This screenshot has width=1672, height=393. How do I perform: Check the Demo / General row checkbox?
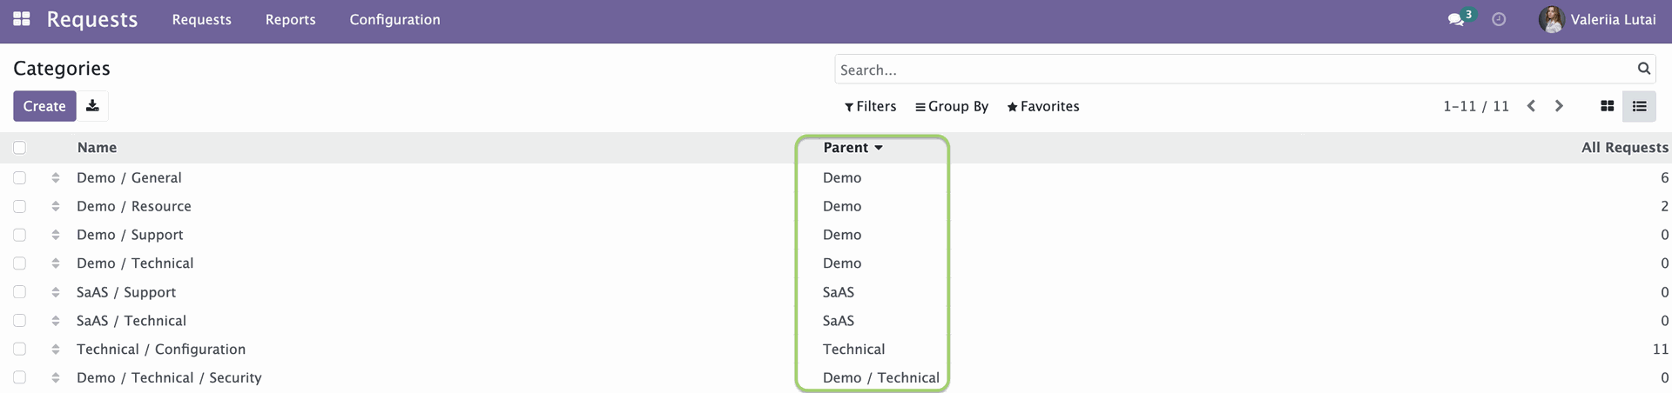tap(19, 177)
